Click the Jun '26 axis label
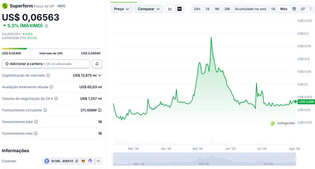The width and height of the screenshot is (315, 169). [x=230, y=149]
